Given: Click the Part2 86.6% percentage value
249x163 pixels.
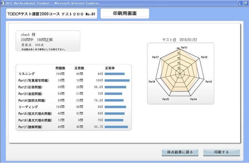Looking at the screenshot, I should 98,87.
